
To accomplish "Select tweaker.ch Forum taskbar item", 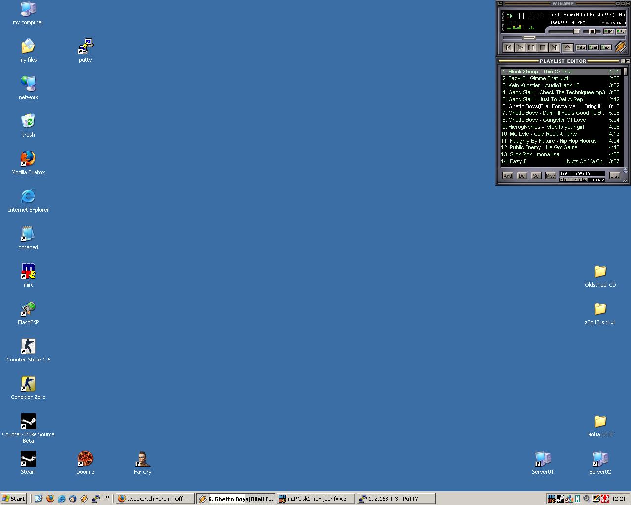I will click(x=154, y=499).
